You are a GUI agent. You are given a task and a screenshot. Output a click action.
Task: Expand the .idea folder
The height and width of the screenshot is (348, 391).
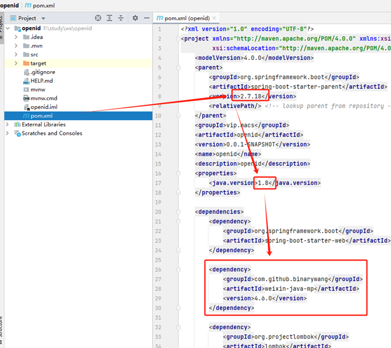pyautogui.click(x=16, y=37)
